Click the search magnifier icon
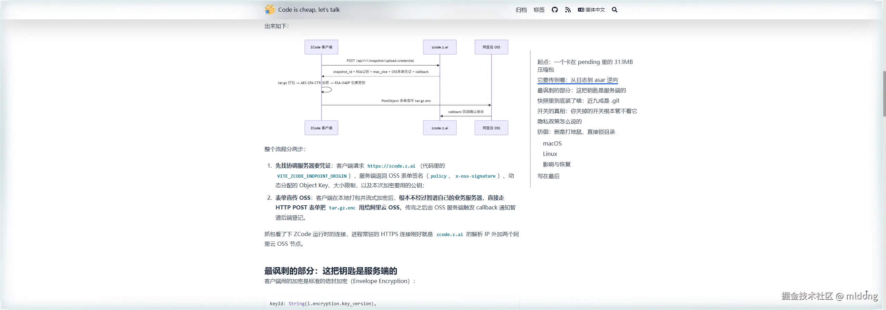886x310 pixels. [x=614, y=10]
